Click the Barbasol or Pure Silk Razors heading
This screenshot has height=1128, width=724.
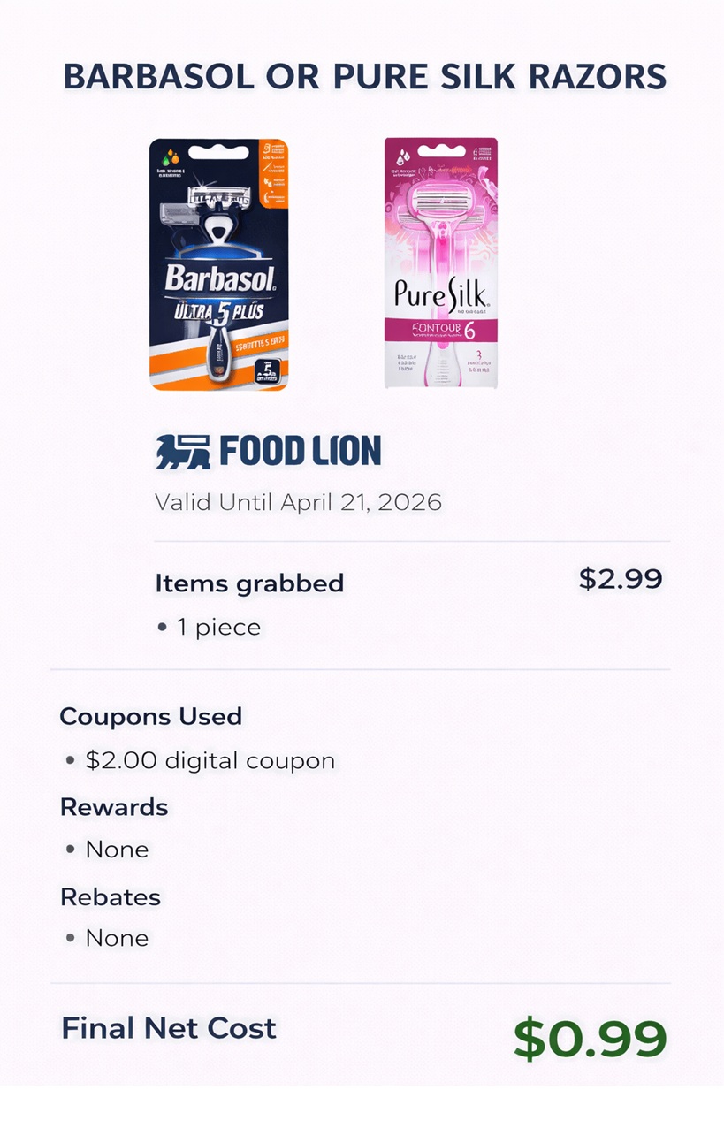(x=365, y=77)
